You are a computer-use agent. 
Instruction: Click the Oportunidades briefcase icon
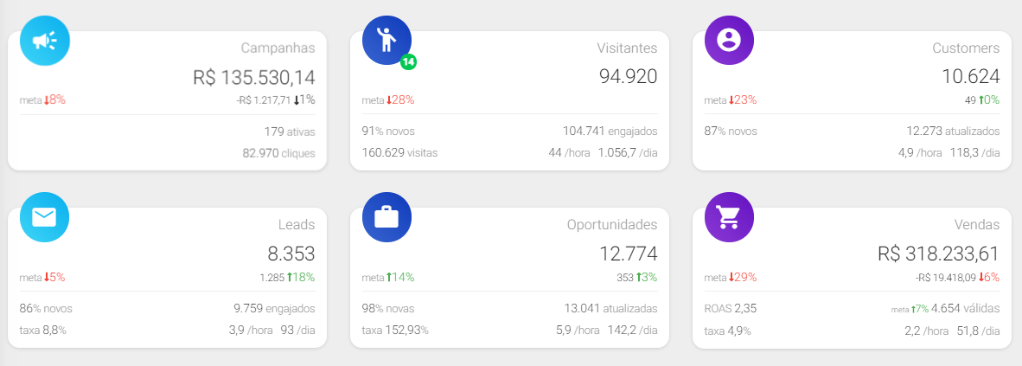pos(387,216)
